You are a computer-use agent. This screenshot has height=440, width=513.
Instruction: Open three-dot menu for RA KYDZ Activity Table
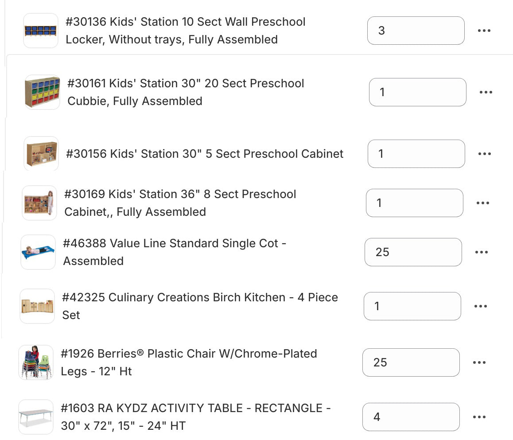click(479, 417)
